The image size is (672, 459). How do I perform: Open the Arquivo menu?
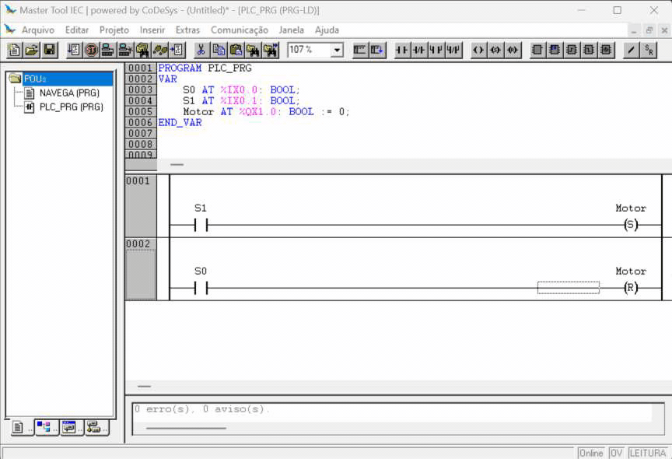pos(38,30)
